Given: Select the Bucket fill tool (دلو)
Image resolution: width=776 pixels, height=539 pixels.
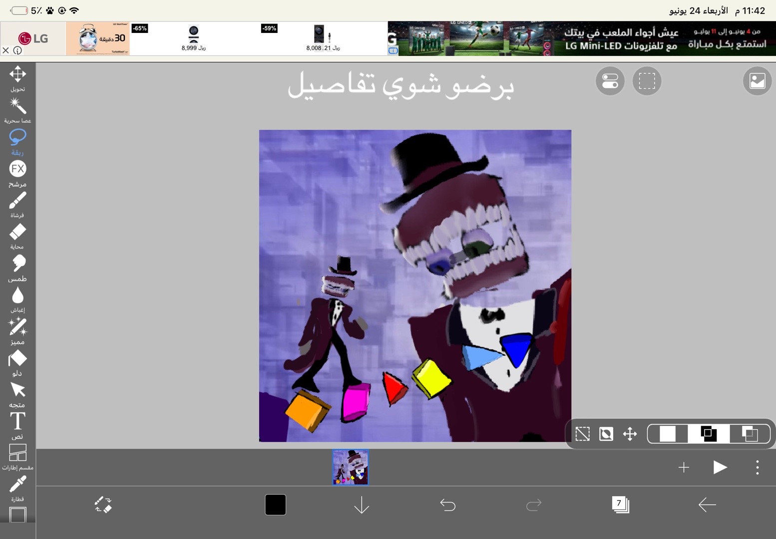Looking at the screenshot, I should point(17,362).
